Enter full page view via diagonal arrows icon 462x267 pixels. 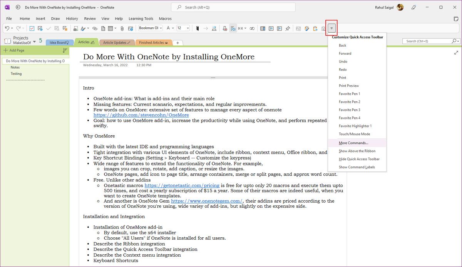456,53
